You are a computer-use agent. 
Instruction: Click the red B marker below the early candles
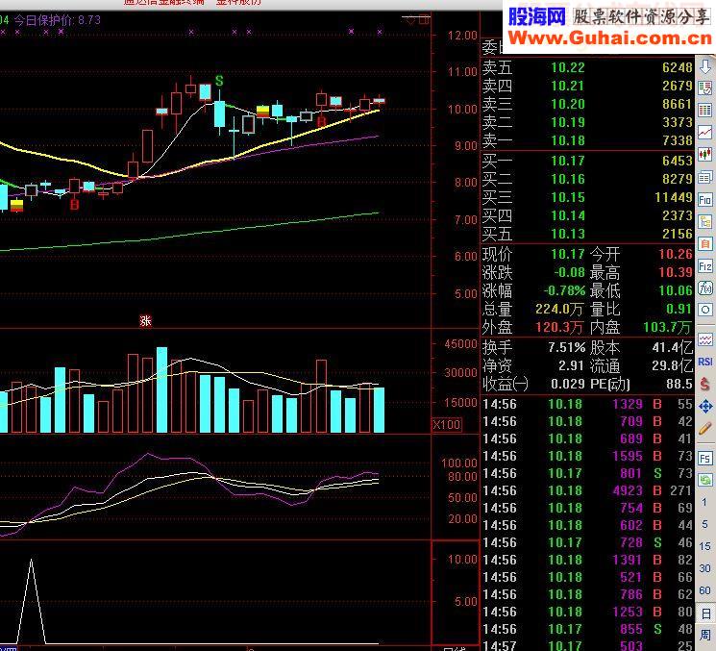click(x=74, y=204)
